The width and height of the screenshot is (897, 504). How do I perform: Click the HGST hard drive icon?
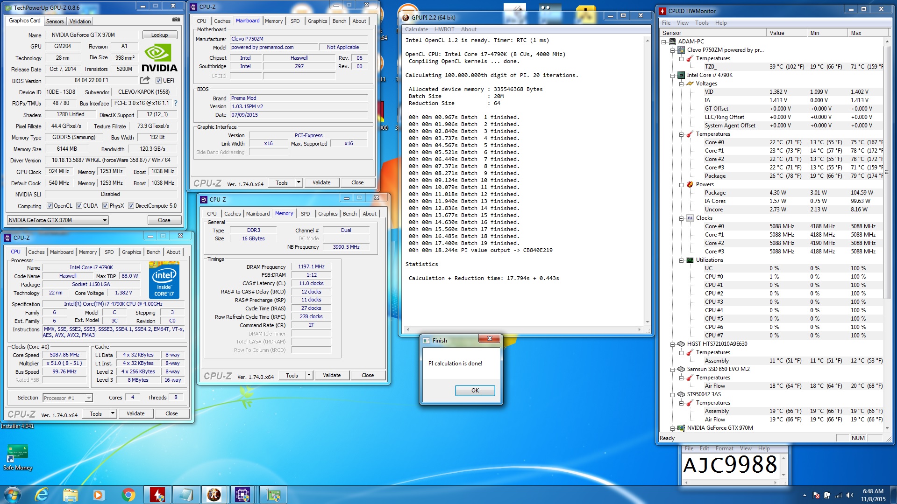(x=681, y=344)
